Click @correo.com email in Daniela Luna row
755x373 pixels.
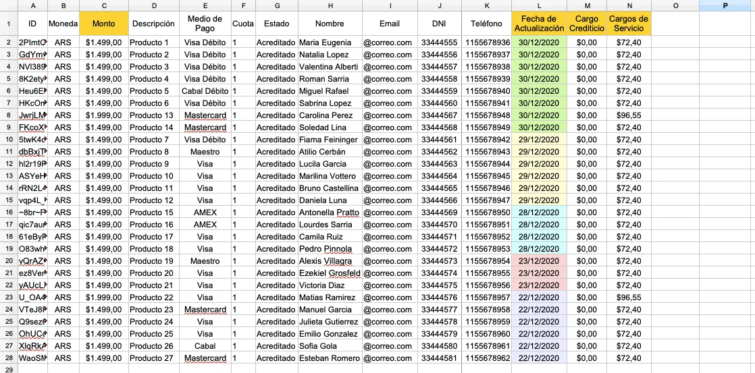(390, 200)
